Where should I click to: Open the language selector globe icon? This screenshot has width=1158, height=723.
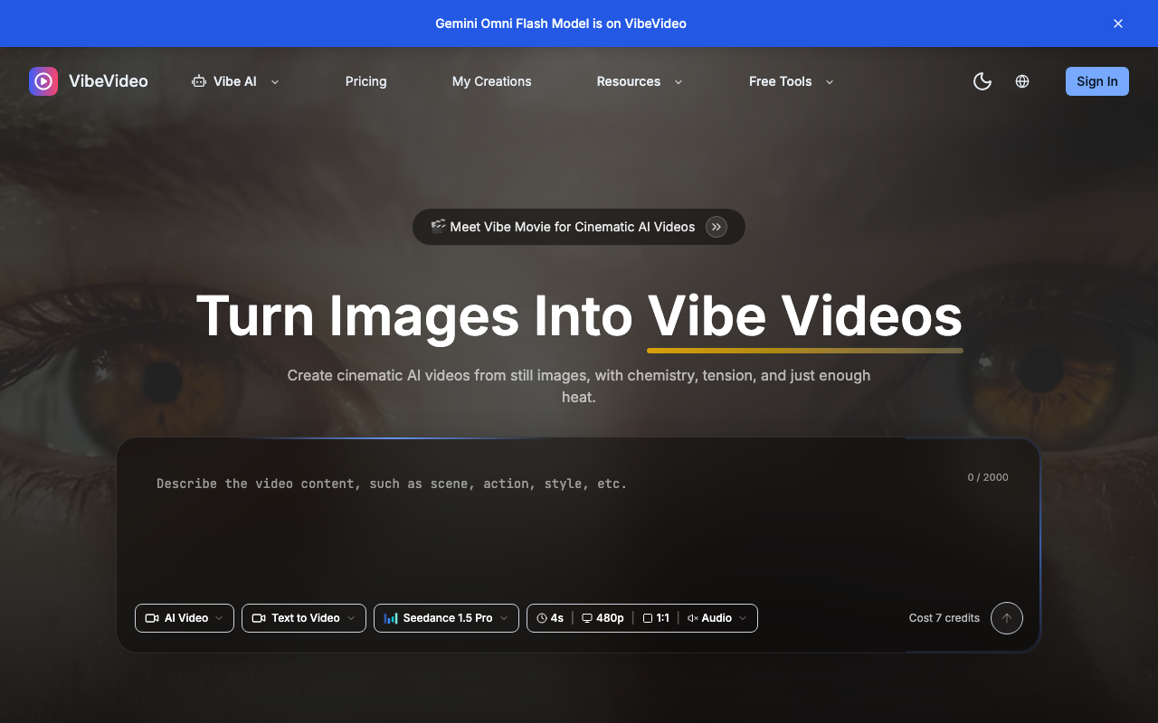[1022, 81]
